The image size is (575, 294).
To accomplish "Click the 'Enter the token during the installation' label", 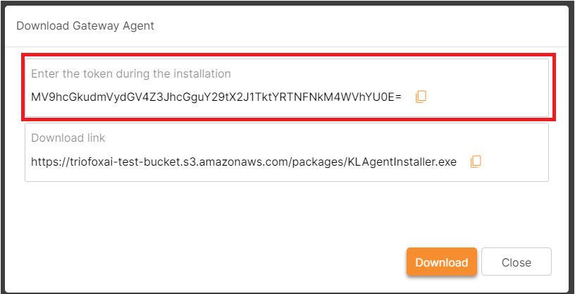I will pyautogui.click(x=131, y=74).
